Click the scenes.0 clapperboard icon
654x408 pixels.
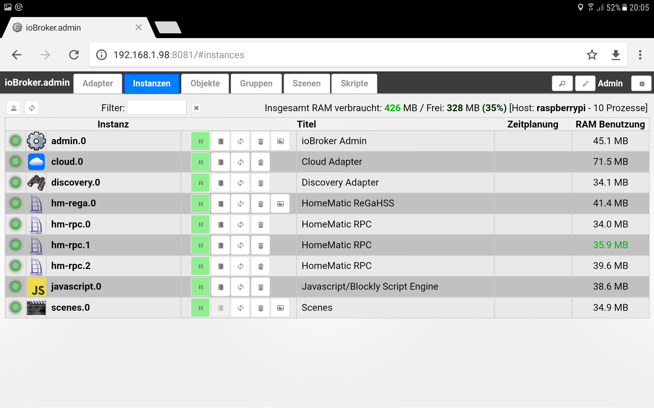[36, 308]
